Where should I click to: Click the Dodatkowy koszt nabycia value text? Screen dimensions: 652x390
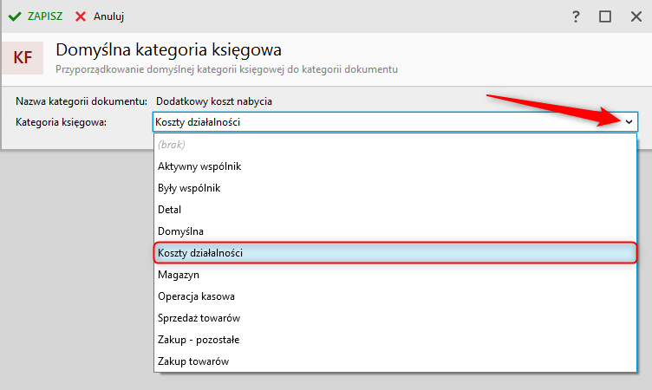[214, 101]
